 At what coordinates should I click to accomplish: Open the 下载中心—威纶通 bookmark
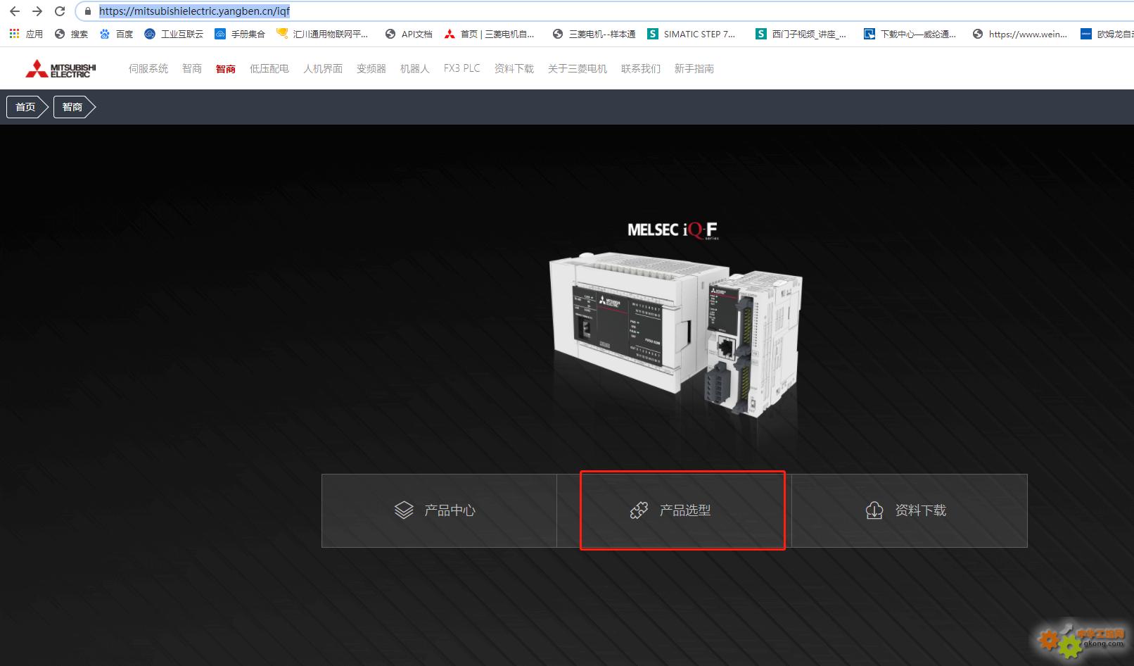click(x=910, y=34)
